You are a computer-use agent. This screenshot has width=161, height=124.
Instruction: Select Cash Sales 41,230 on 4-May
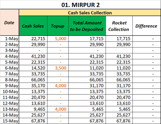tap(33, 56)
